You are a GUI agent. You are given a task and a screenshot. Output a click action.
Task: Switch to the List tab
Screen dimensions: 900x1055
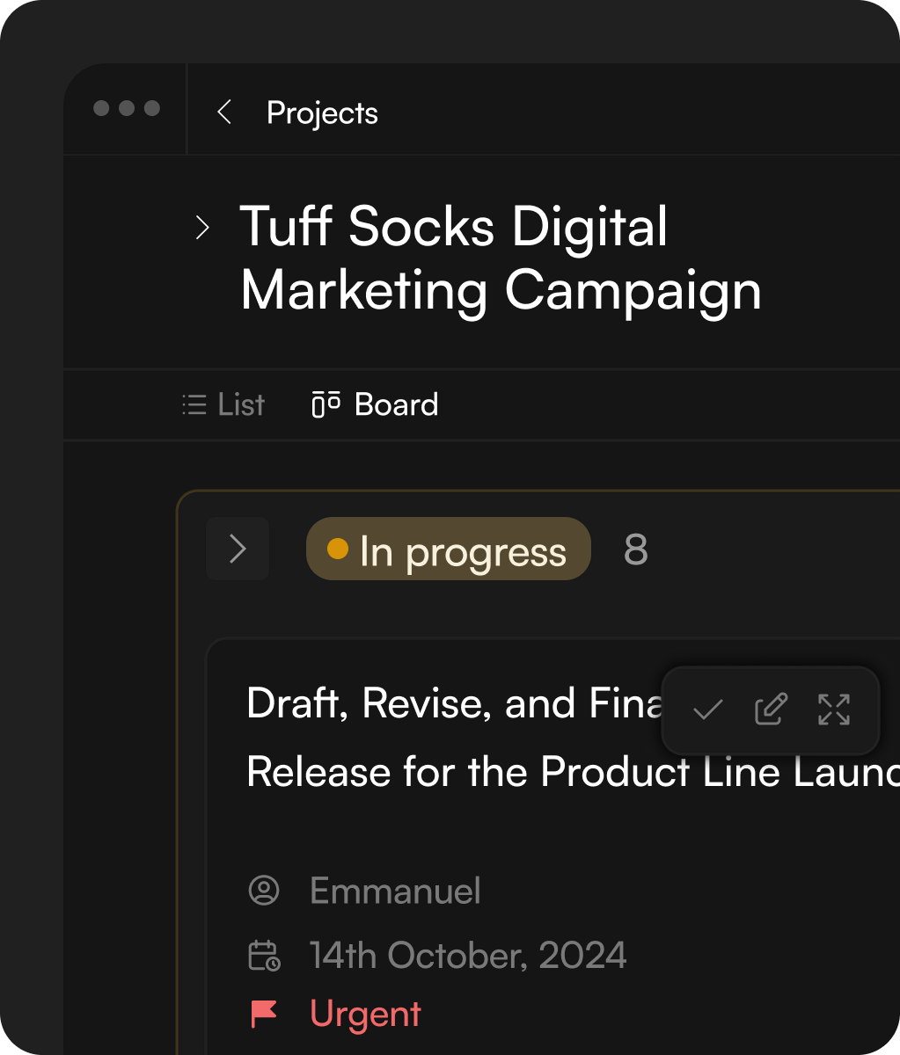[240, 404]
